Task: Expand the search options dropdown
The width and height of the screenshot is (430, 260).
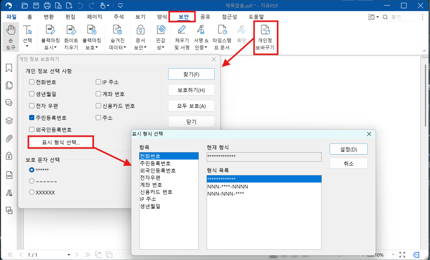Action: (x=378, y=17)
